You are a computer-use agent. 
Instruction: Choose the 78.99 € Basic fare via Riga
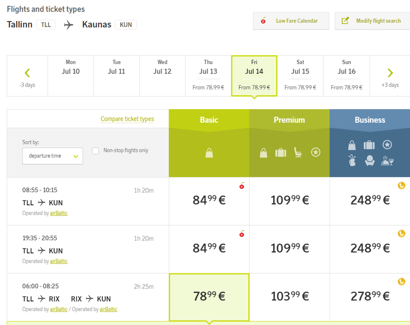[x=209, y=296]
